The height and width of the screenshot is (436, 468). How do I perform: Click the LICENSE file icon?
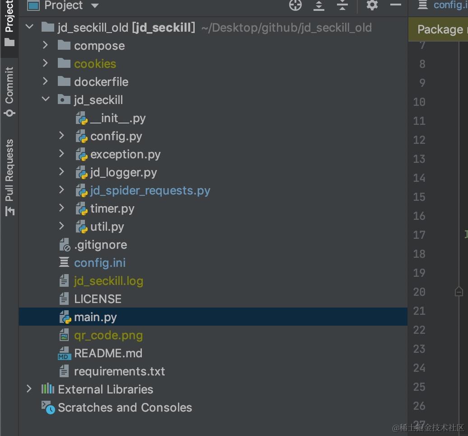click(x=64, y=299)
